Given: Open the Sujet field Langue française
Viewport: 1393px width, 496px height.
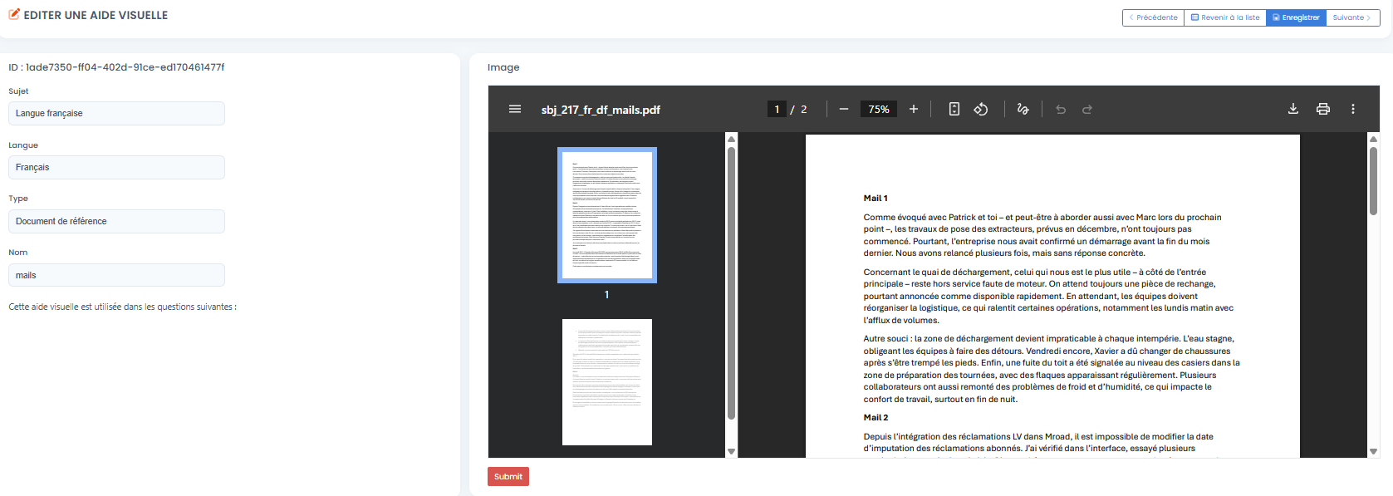Looking at the screenshot, I should [x=116, y=113].
